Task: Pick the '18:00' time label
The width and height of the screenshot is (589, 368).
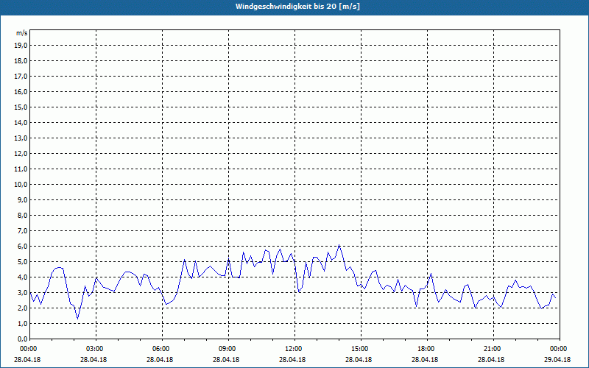Action: [x=426, y=349]
